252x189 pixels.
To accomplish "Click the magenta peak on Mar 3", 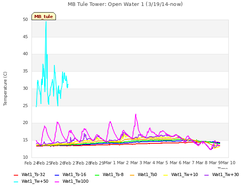I will coord(136,114).
